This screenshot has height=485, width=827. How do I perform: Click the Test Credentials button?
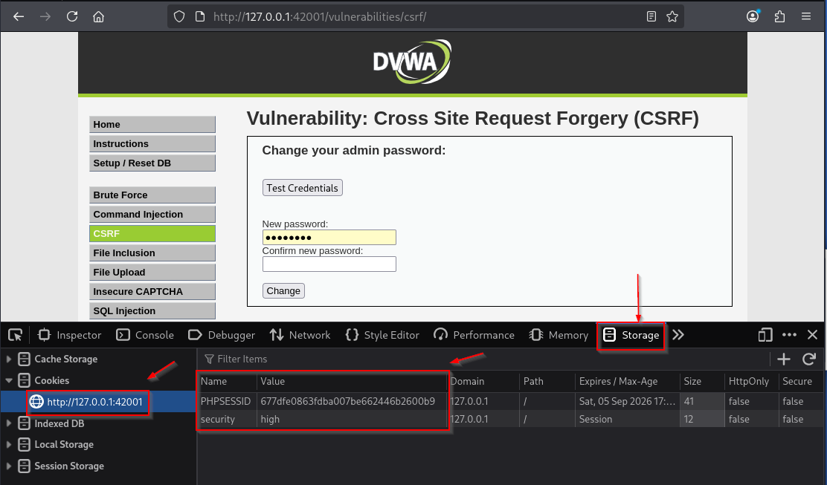coord(302,188)
